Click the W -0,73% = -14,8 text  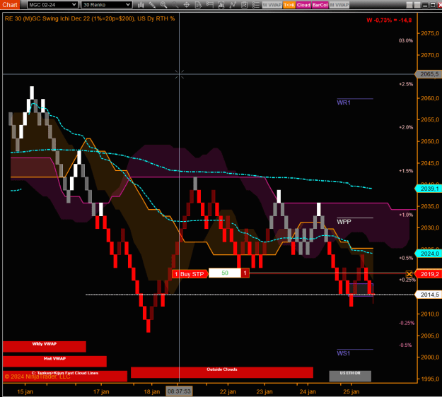[x=389, y=20]
